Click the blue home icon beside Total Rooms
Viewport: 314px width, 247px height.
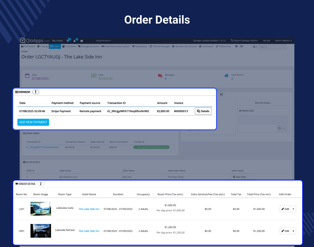click(x=226, y=76)
